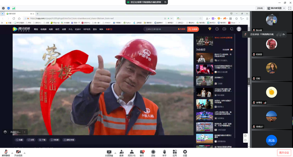Open the VIP会员 navigation tab

(x=87, y=29)
